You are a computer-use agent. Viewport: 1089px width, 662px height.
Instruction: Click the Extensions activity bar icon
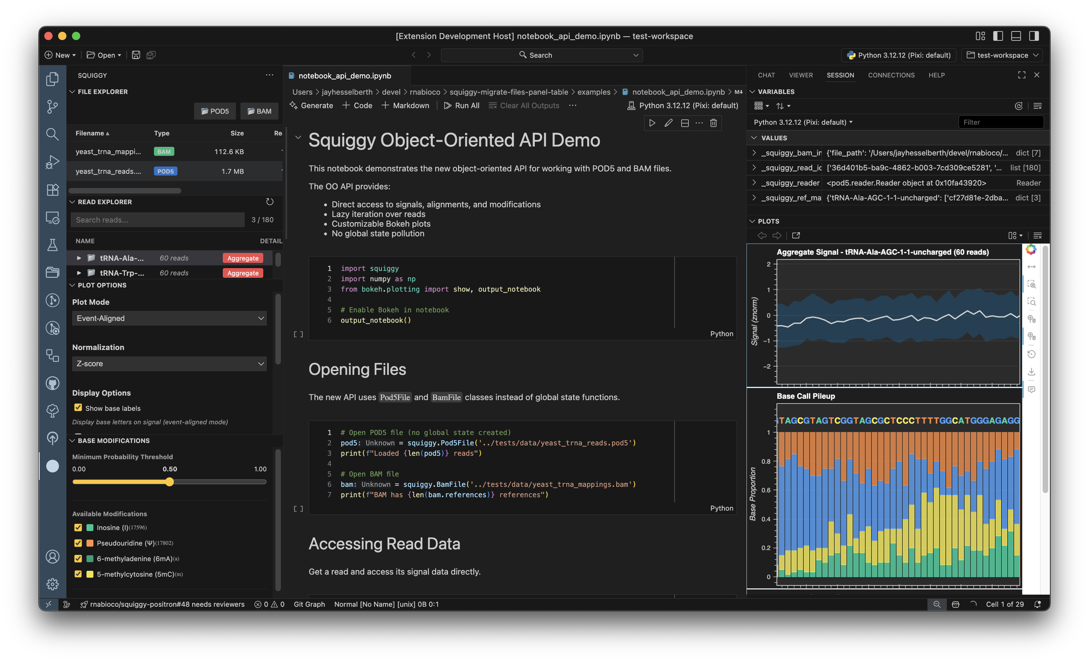click(x=52, y=190)
